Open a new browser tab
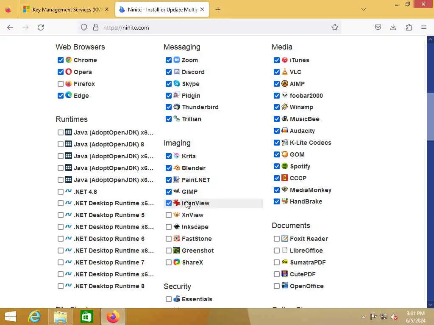Image resolution: width=434 pixels, height=325 pixels. click(x=218, y=10)
